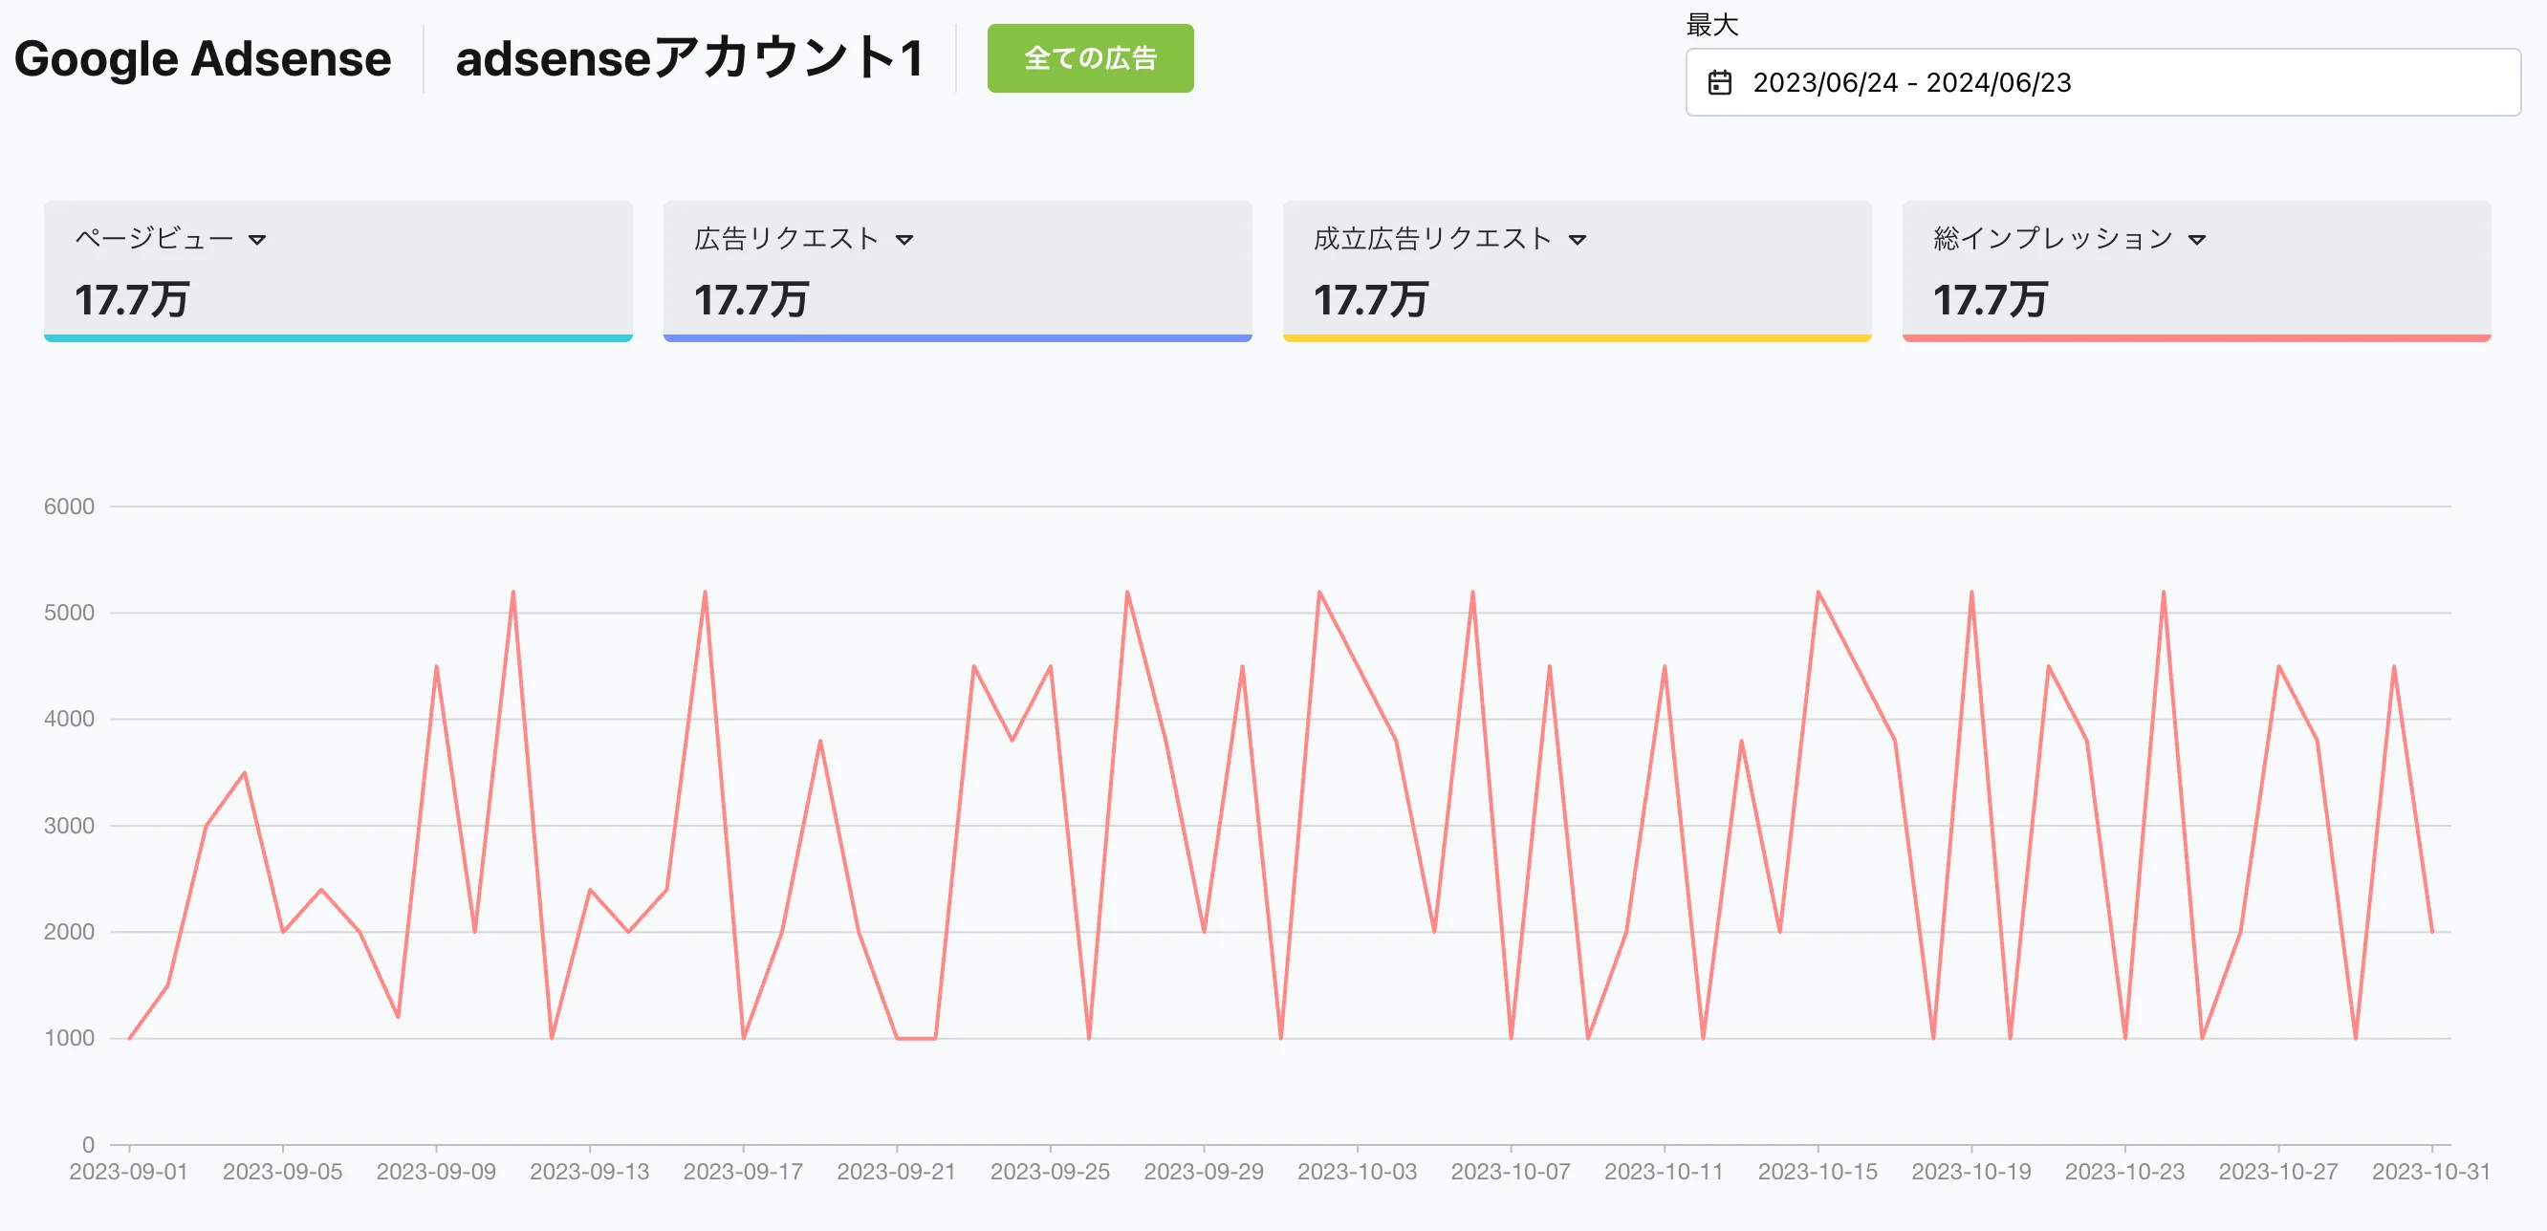This screenshot has height=1231, width=2547.
Task: Open the ページビュー metric dropdown arrow
Action: pyautogui.click(x=257, y=240)
